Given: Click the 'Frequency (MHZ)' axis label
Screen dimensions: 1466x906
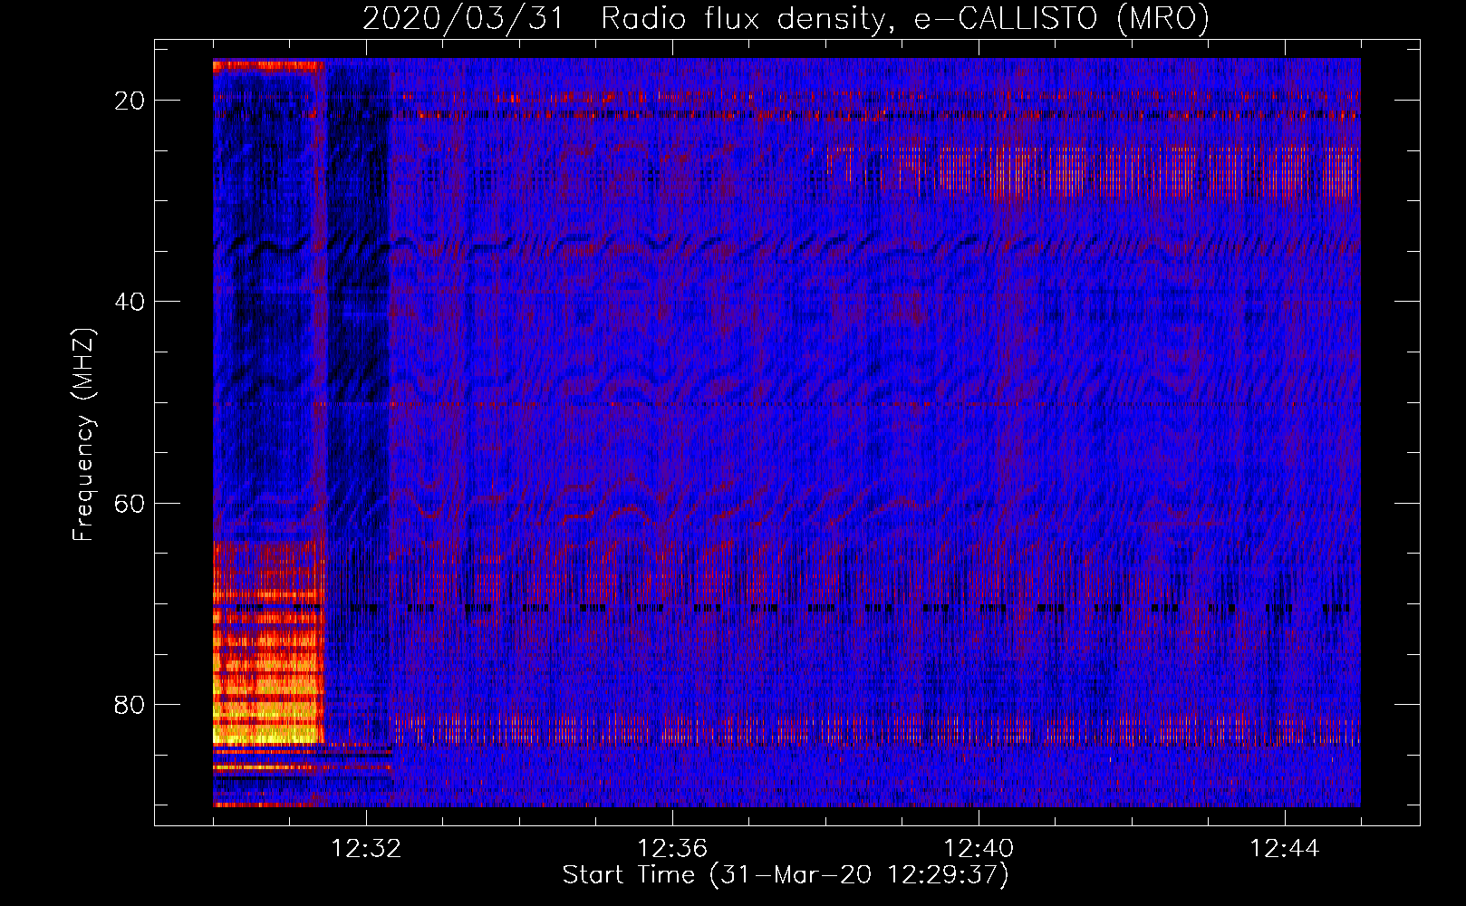Looking at the screenshot, I should [x=83, y=435].
